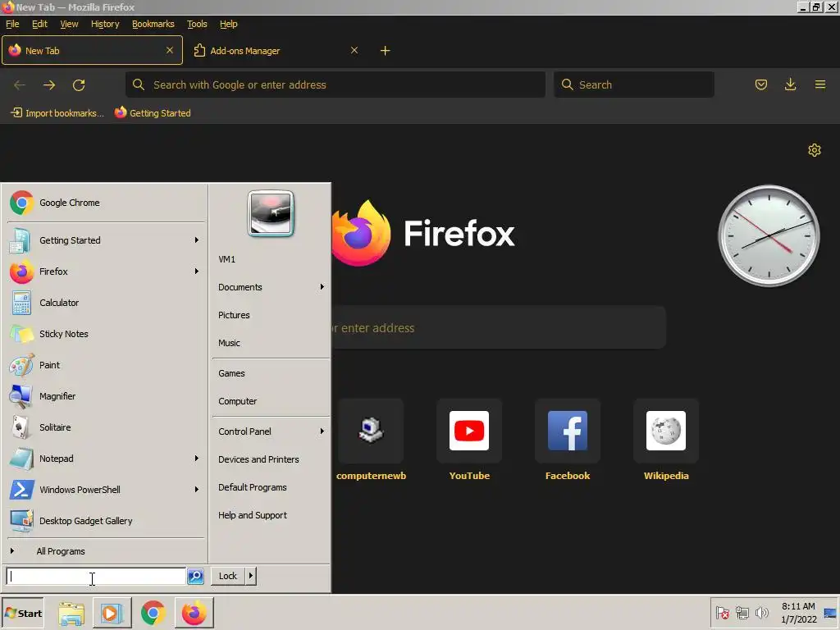
Task: Open the Firefox hamburger application menu
Action: click(x=819, y=84)
